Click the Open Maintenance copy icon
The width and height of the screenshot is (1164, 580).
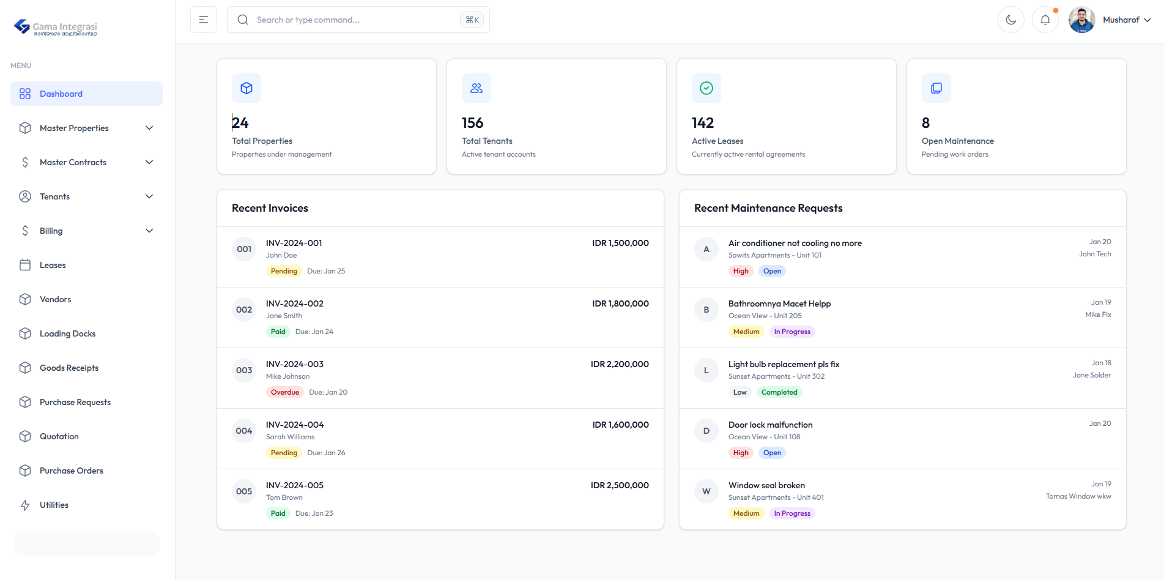coord(936,88)
